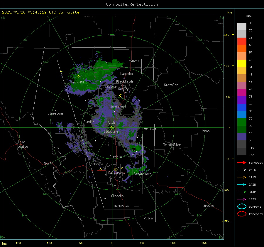Click the Ponoka city label
Image resolution: width=264 pixels, height=247 pixels.
point(134,61)
